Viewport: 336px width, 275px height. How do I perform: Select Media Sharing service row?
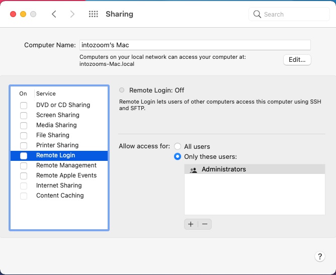(59, 125)
